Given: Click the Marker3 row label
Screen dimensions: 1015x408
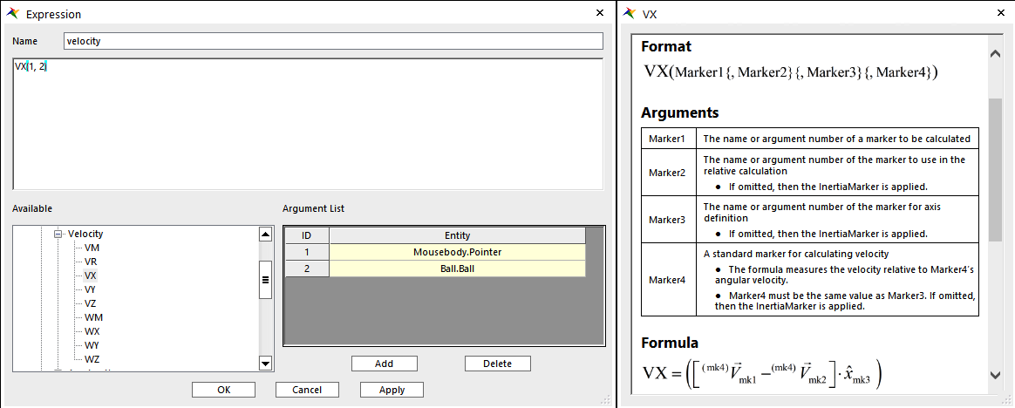Looking at the screenshot, I should [x=667, y=220].
